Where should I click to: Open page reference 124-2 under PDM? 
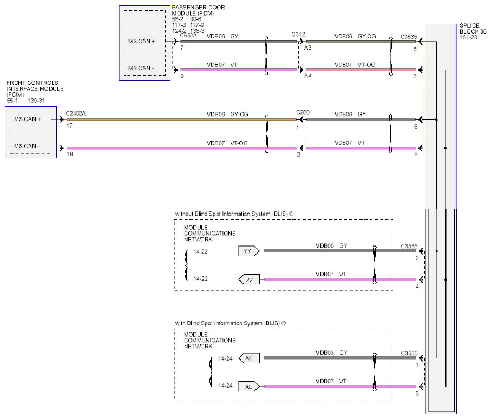click(x=179, y=31)
